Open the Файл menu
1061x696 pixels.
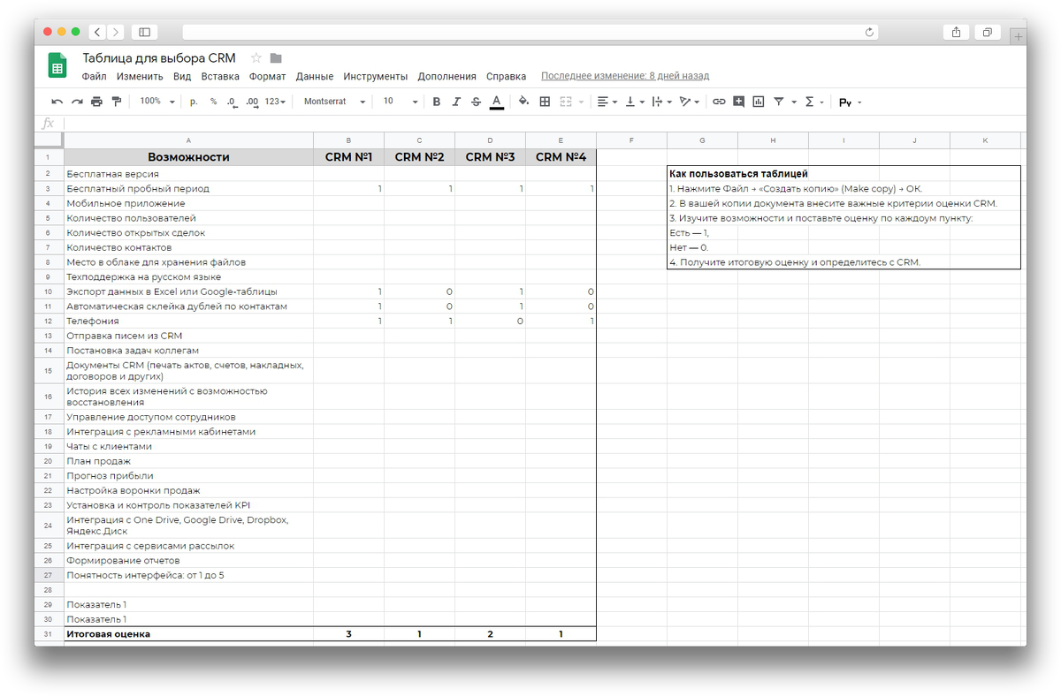(x=95, y=77)
